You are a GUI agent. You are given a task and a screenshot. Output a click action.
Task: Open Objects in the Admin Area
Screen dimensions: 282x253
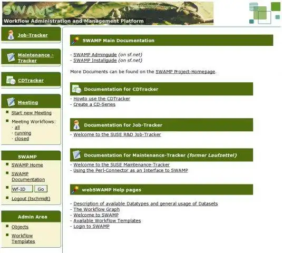tap(20, 227)
